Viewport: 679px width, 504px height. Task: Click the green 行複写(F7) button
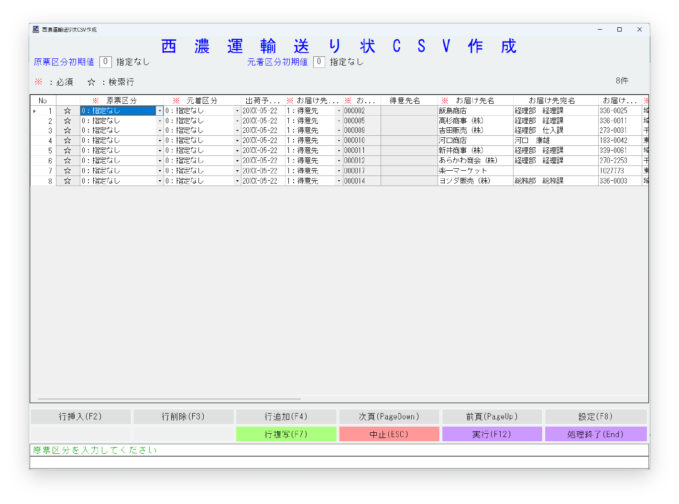click(286, 434)
